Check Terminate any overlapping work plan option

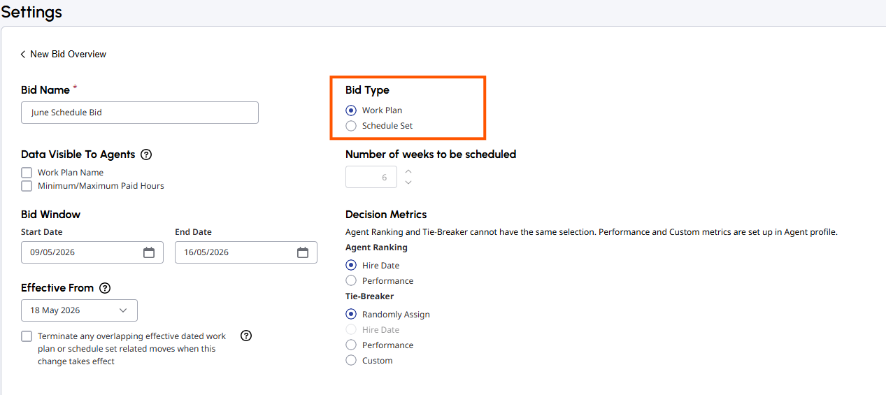point(27,336)
